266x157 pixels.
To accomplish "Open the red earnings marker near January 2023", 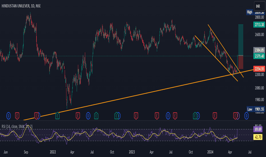I will [136, 116].
